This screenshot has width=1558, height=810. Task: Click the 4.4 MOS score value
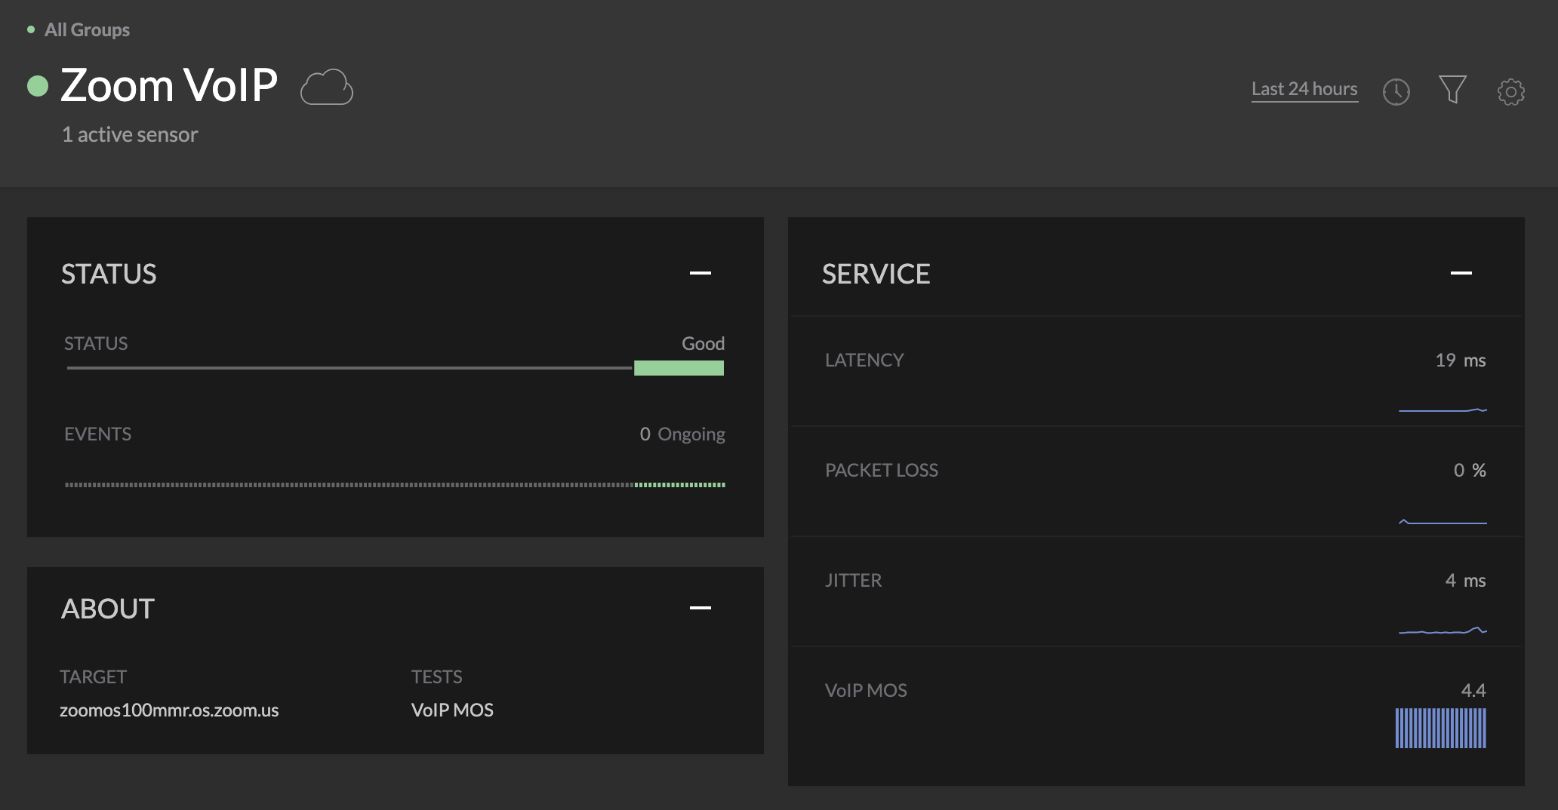pos(1473,691)
